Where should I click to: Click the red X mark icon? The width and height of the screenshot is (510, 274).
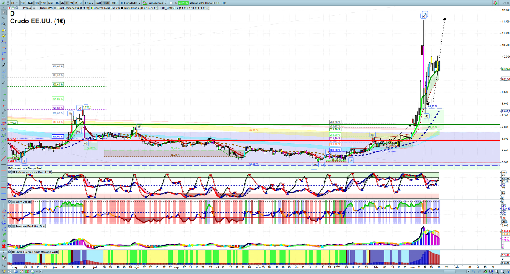[x=4, y=246]
